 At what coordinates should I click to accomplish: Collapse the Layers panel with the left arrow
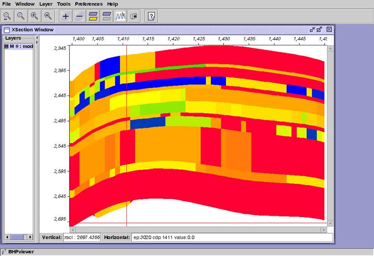37,38
